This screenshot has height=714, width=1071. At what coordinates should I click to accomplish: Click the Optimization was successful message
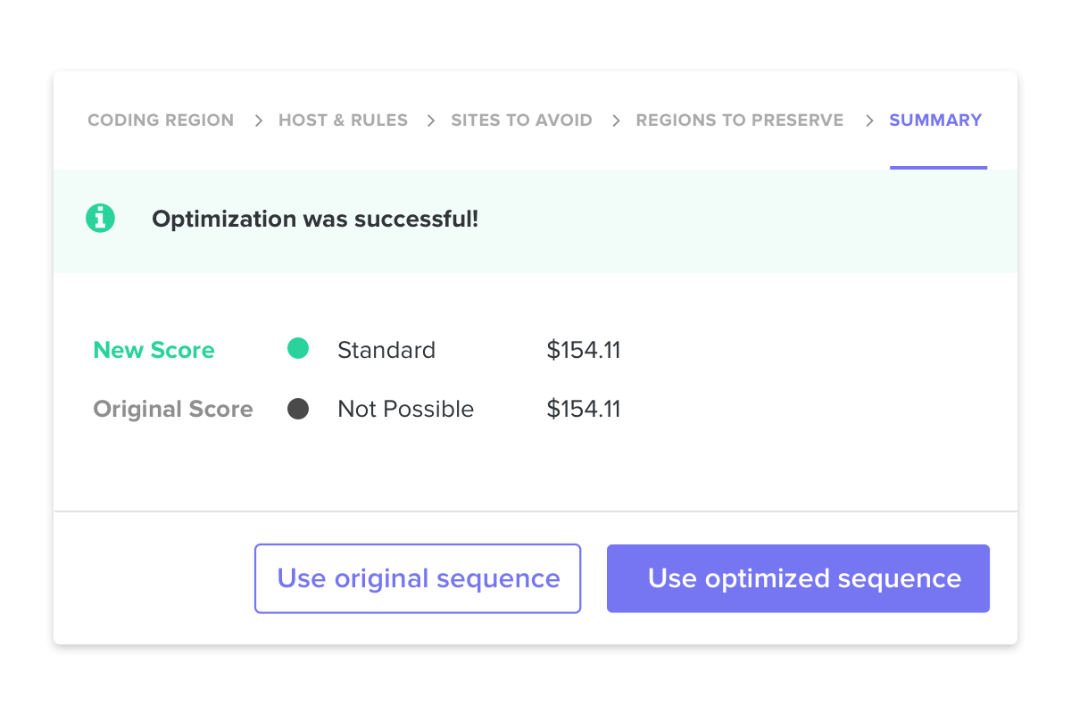315,220
